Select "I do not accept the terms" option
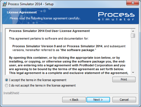The image size is (141, 107). click(6, 86)
